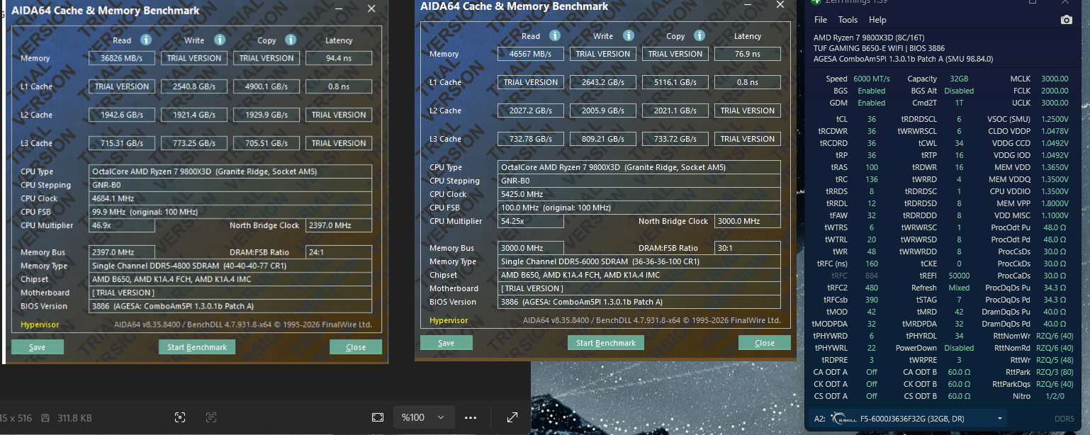Screen dimensions: 1090x435
Task: Click the 1942.6 GB/s L2 read value
Action: coord(122,115)
